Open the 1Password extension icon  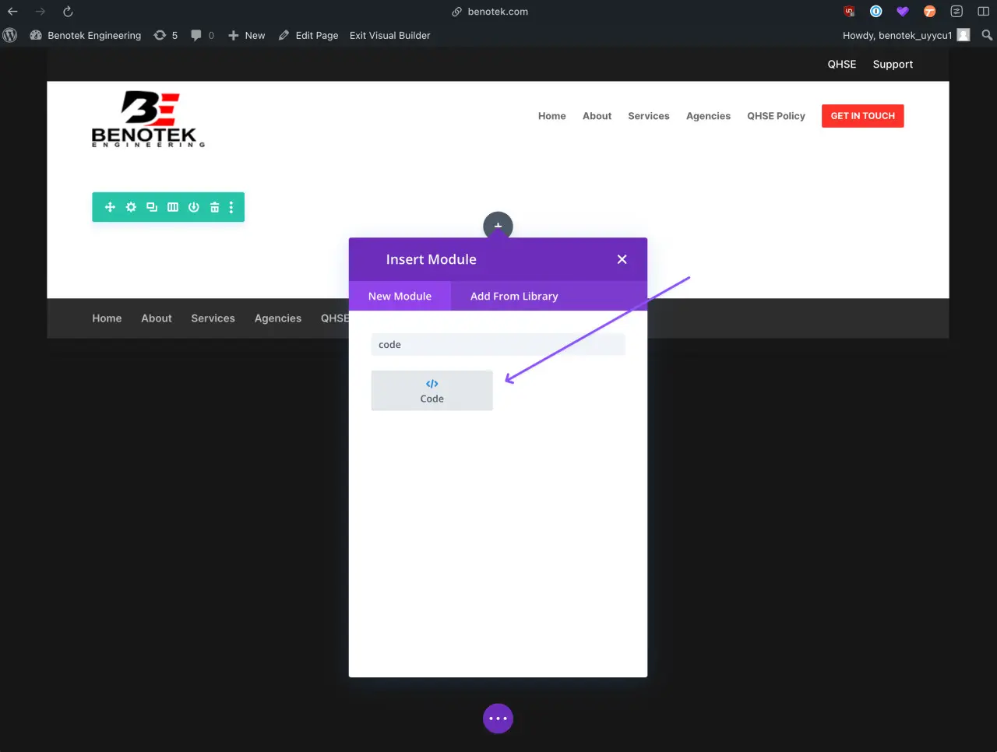point(875,12)
